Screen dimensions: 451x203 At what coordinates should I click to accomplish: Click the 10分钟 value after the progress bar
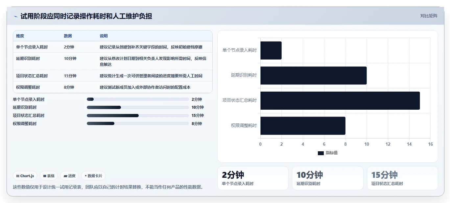198,107
